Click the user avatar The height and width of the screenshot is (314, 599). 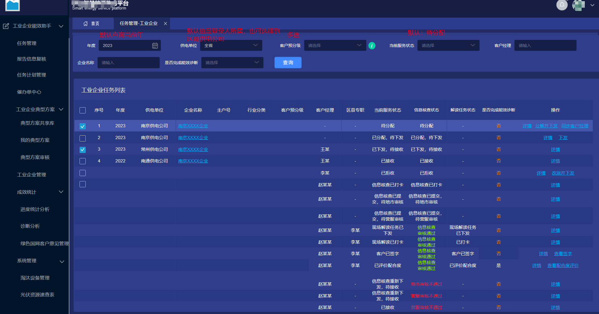pos(579,5)
